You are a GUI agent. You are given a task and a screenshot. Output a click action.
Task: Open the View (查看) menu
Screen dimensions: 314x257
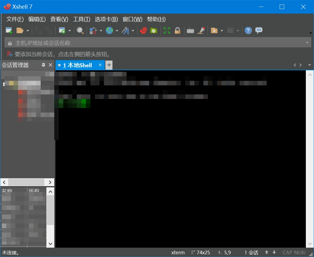tap(59, 19)
